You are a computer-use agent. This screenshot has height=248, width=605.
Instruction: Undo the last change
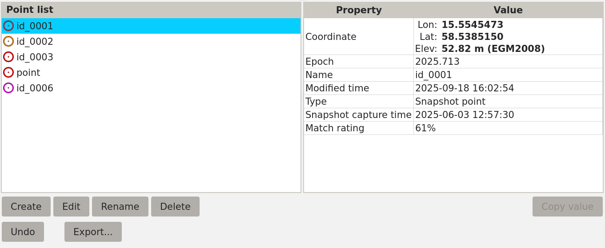tap(23, 232)
